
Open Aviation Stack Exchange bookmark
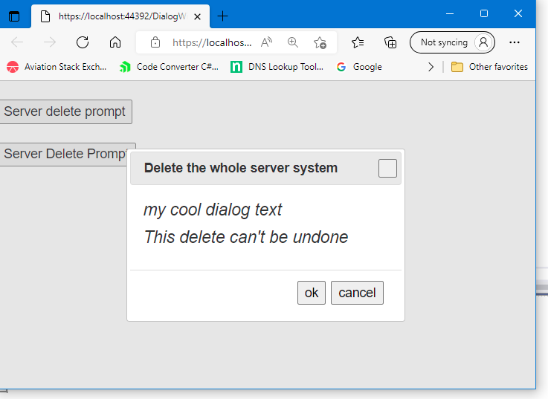(x=57, y=67)
